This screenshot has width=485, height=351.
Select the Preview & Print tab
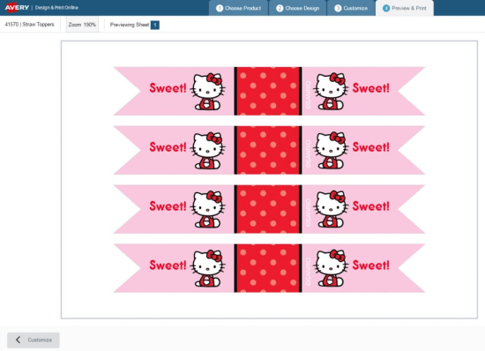[405, 8]
